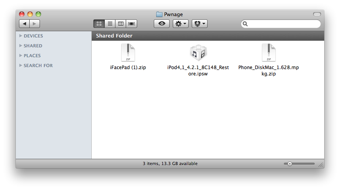Click the Pwnage folder title icon
This screenshot has width=340, height=190.
point(159,14)
